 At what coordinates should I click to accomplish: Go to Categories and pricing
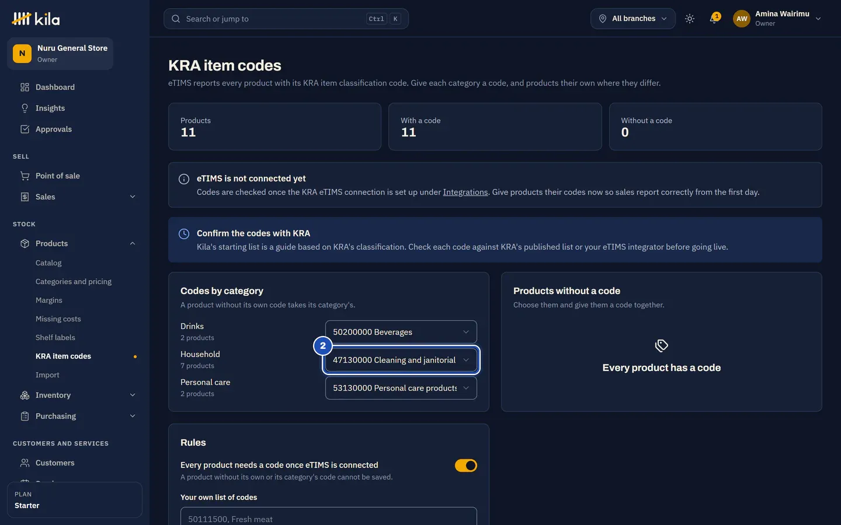click(75, 282)
